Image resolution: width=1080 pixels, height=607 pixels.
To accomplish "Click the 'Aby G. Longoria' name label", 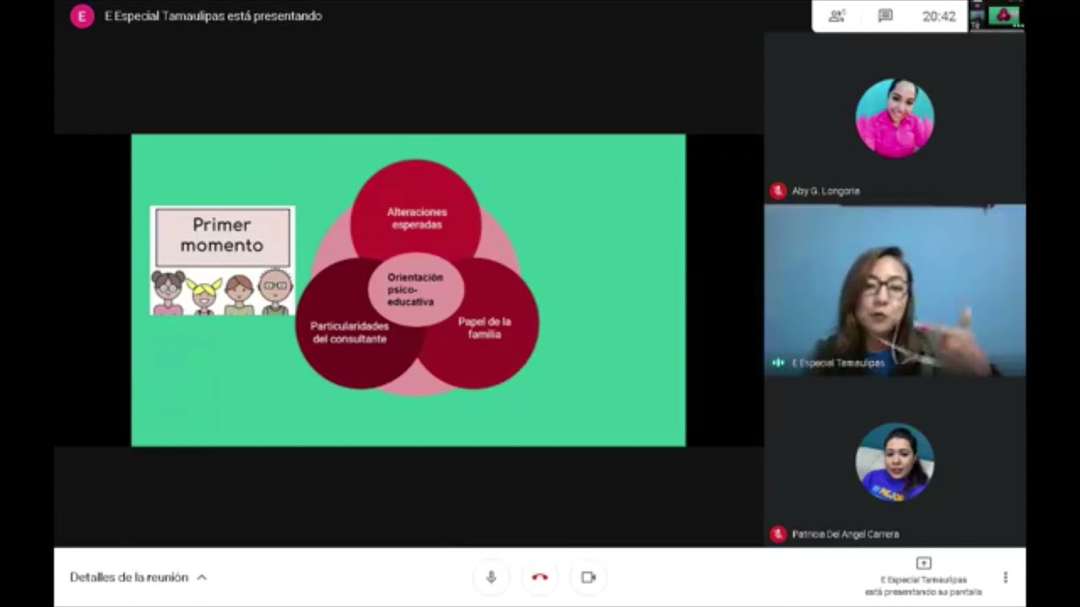I will tap(825, 191).
